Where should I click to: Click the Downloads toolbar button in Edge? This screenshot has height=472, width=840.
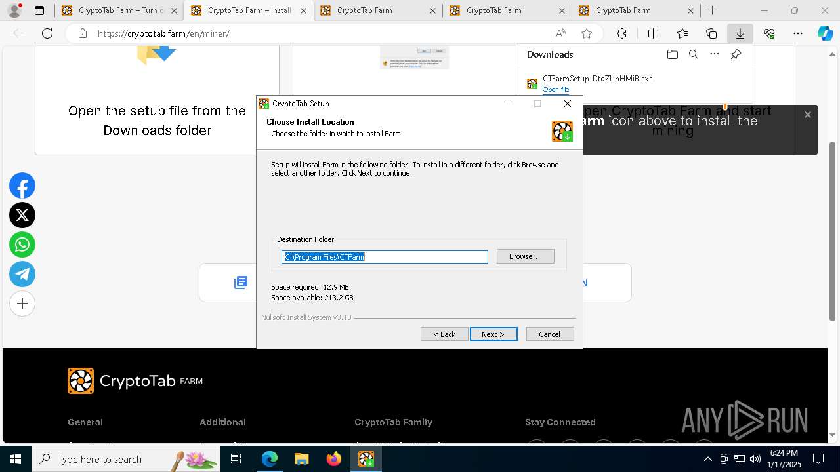[740, 33]
